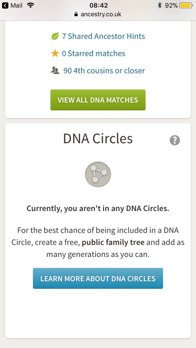The image size is (196, 348).
Task: Click the green leaf hints icon
Action: 55,36
